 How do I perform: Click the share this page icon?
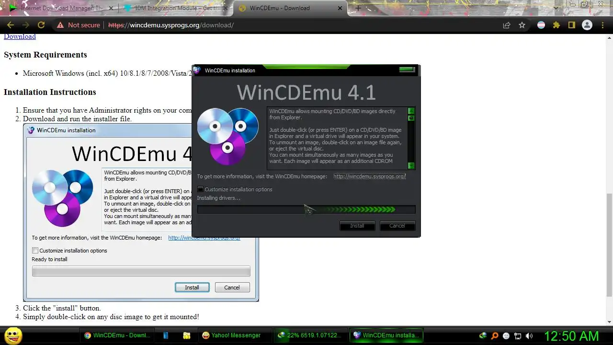pos(507,25)
